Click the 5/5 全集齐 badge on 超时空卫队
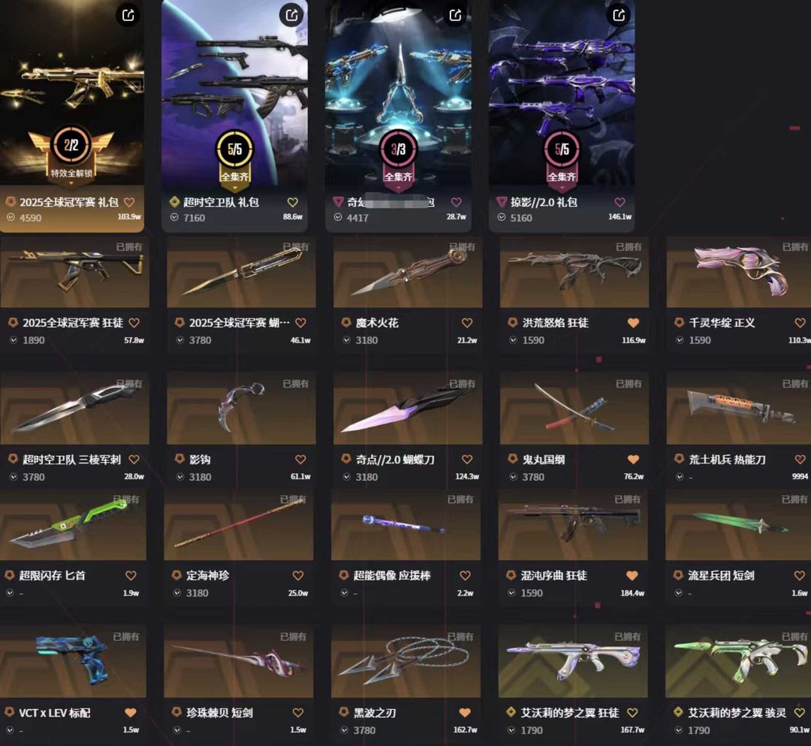Screen dimensions: 811x746 (234, 157)
